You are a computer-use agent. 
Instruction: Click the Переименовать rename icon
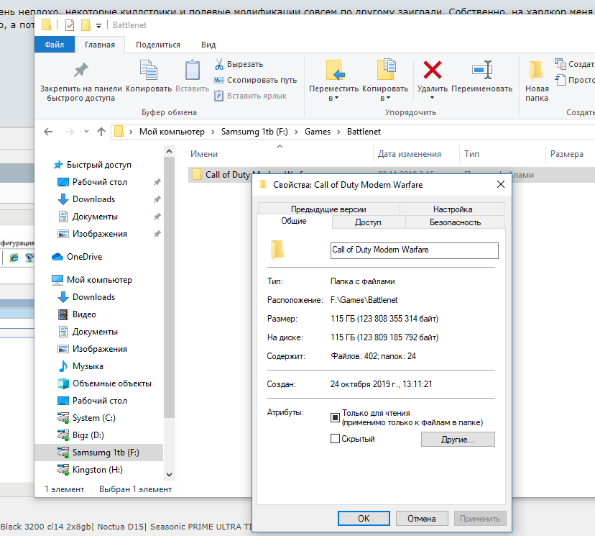coord(482,70)
